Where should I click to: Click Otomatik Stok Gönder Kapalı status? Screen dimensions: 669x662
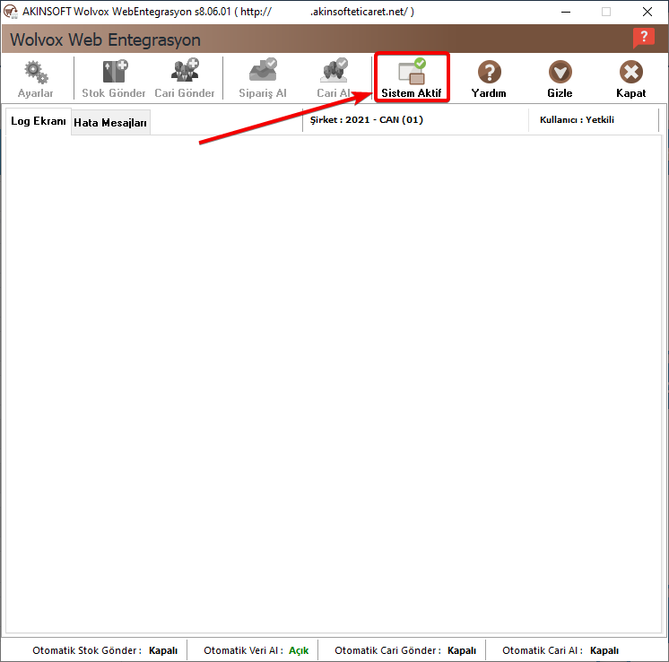tap(105, 650)
